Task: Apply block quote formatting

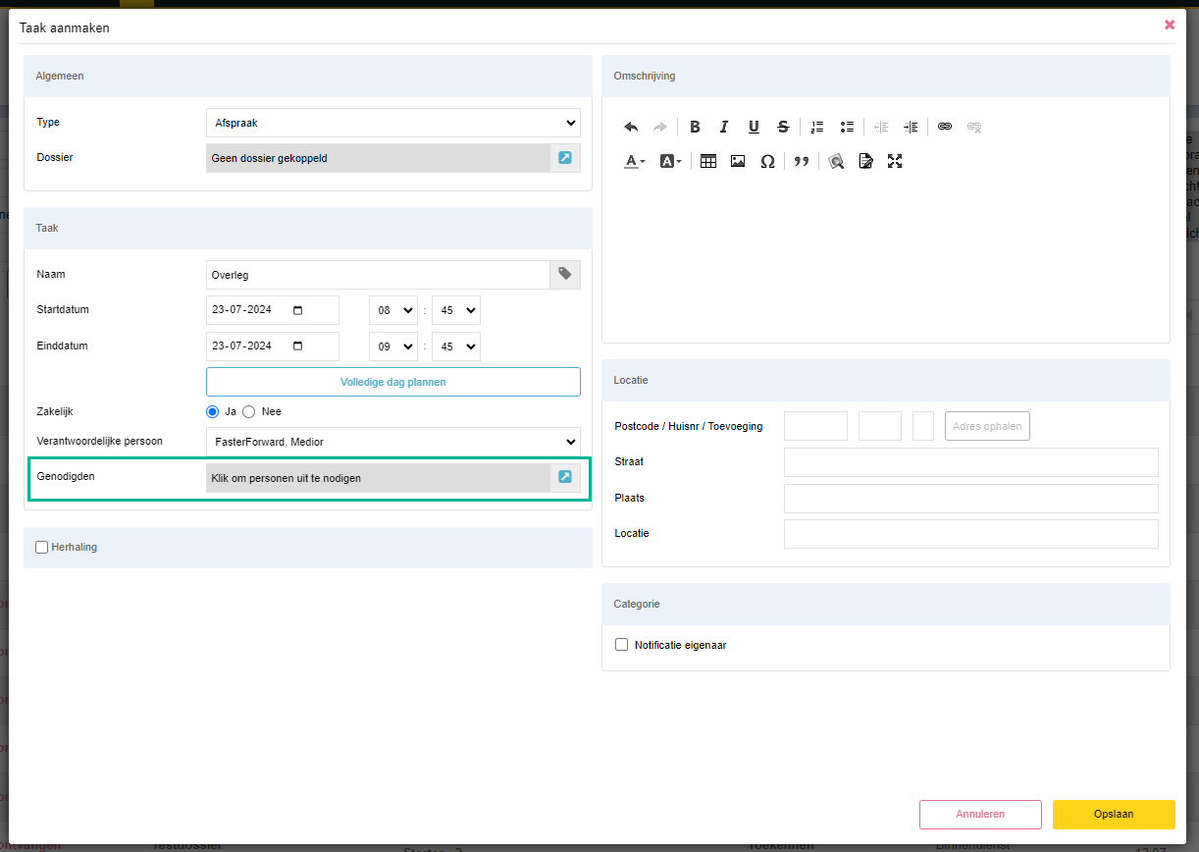Action: (x=802, y=161)
